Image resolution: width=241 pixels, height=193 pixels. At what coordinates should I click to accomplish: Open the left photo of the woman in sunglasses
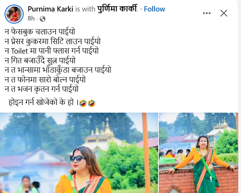(79, 153)
